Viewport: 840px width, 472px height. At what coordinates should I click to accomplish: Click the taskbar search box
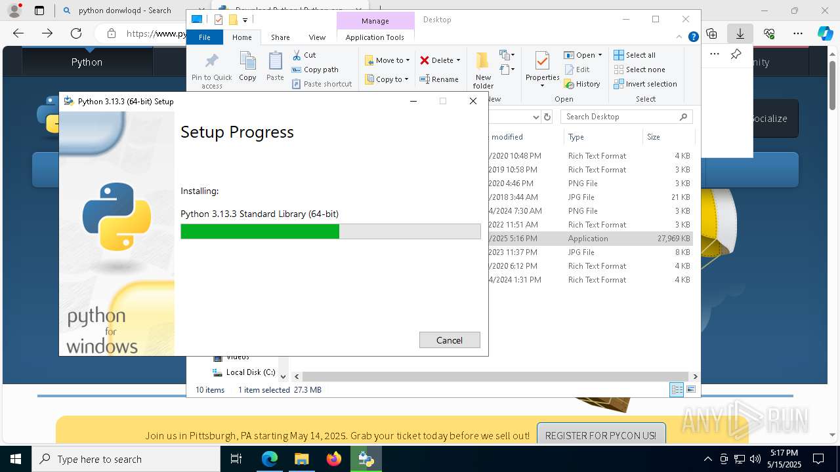coord(126,459)
